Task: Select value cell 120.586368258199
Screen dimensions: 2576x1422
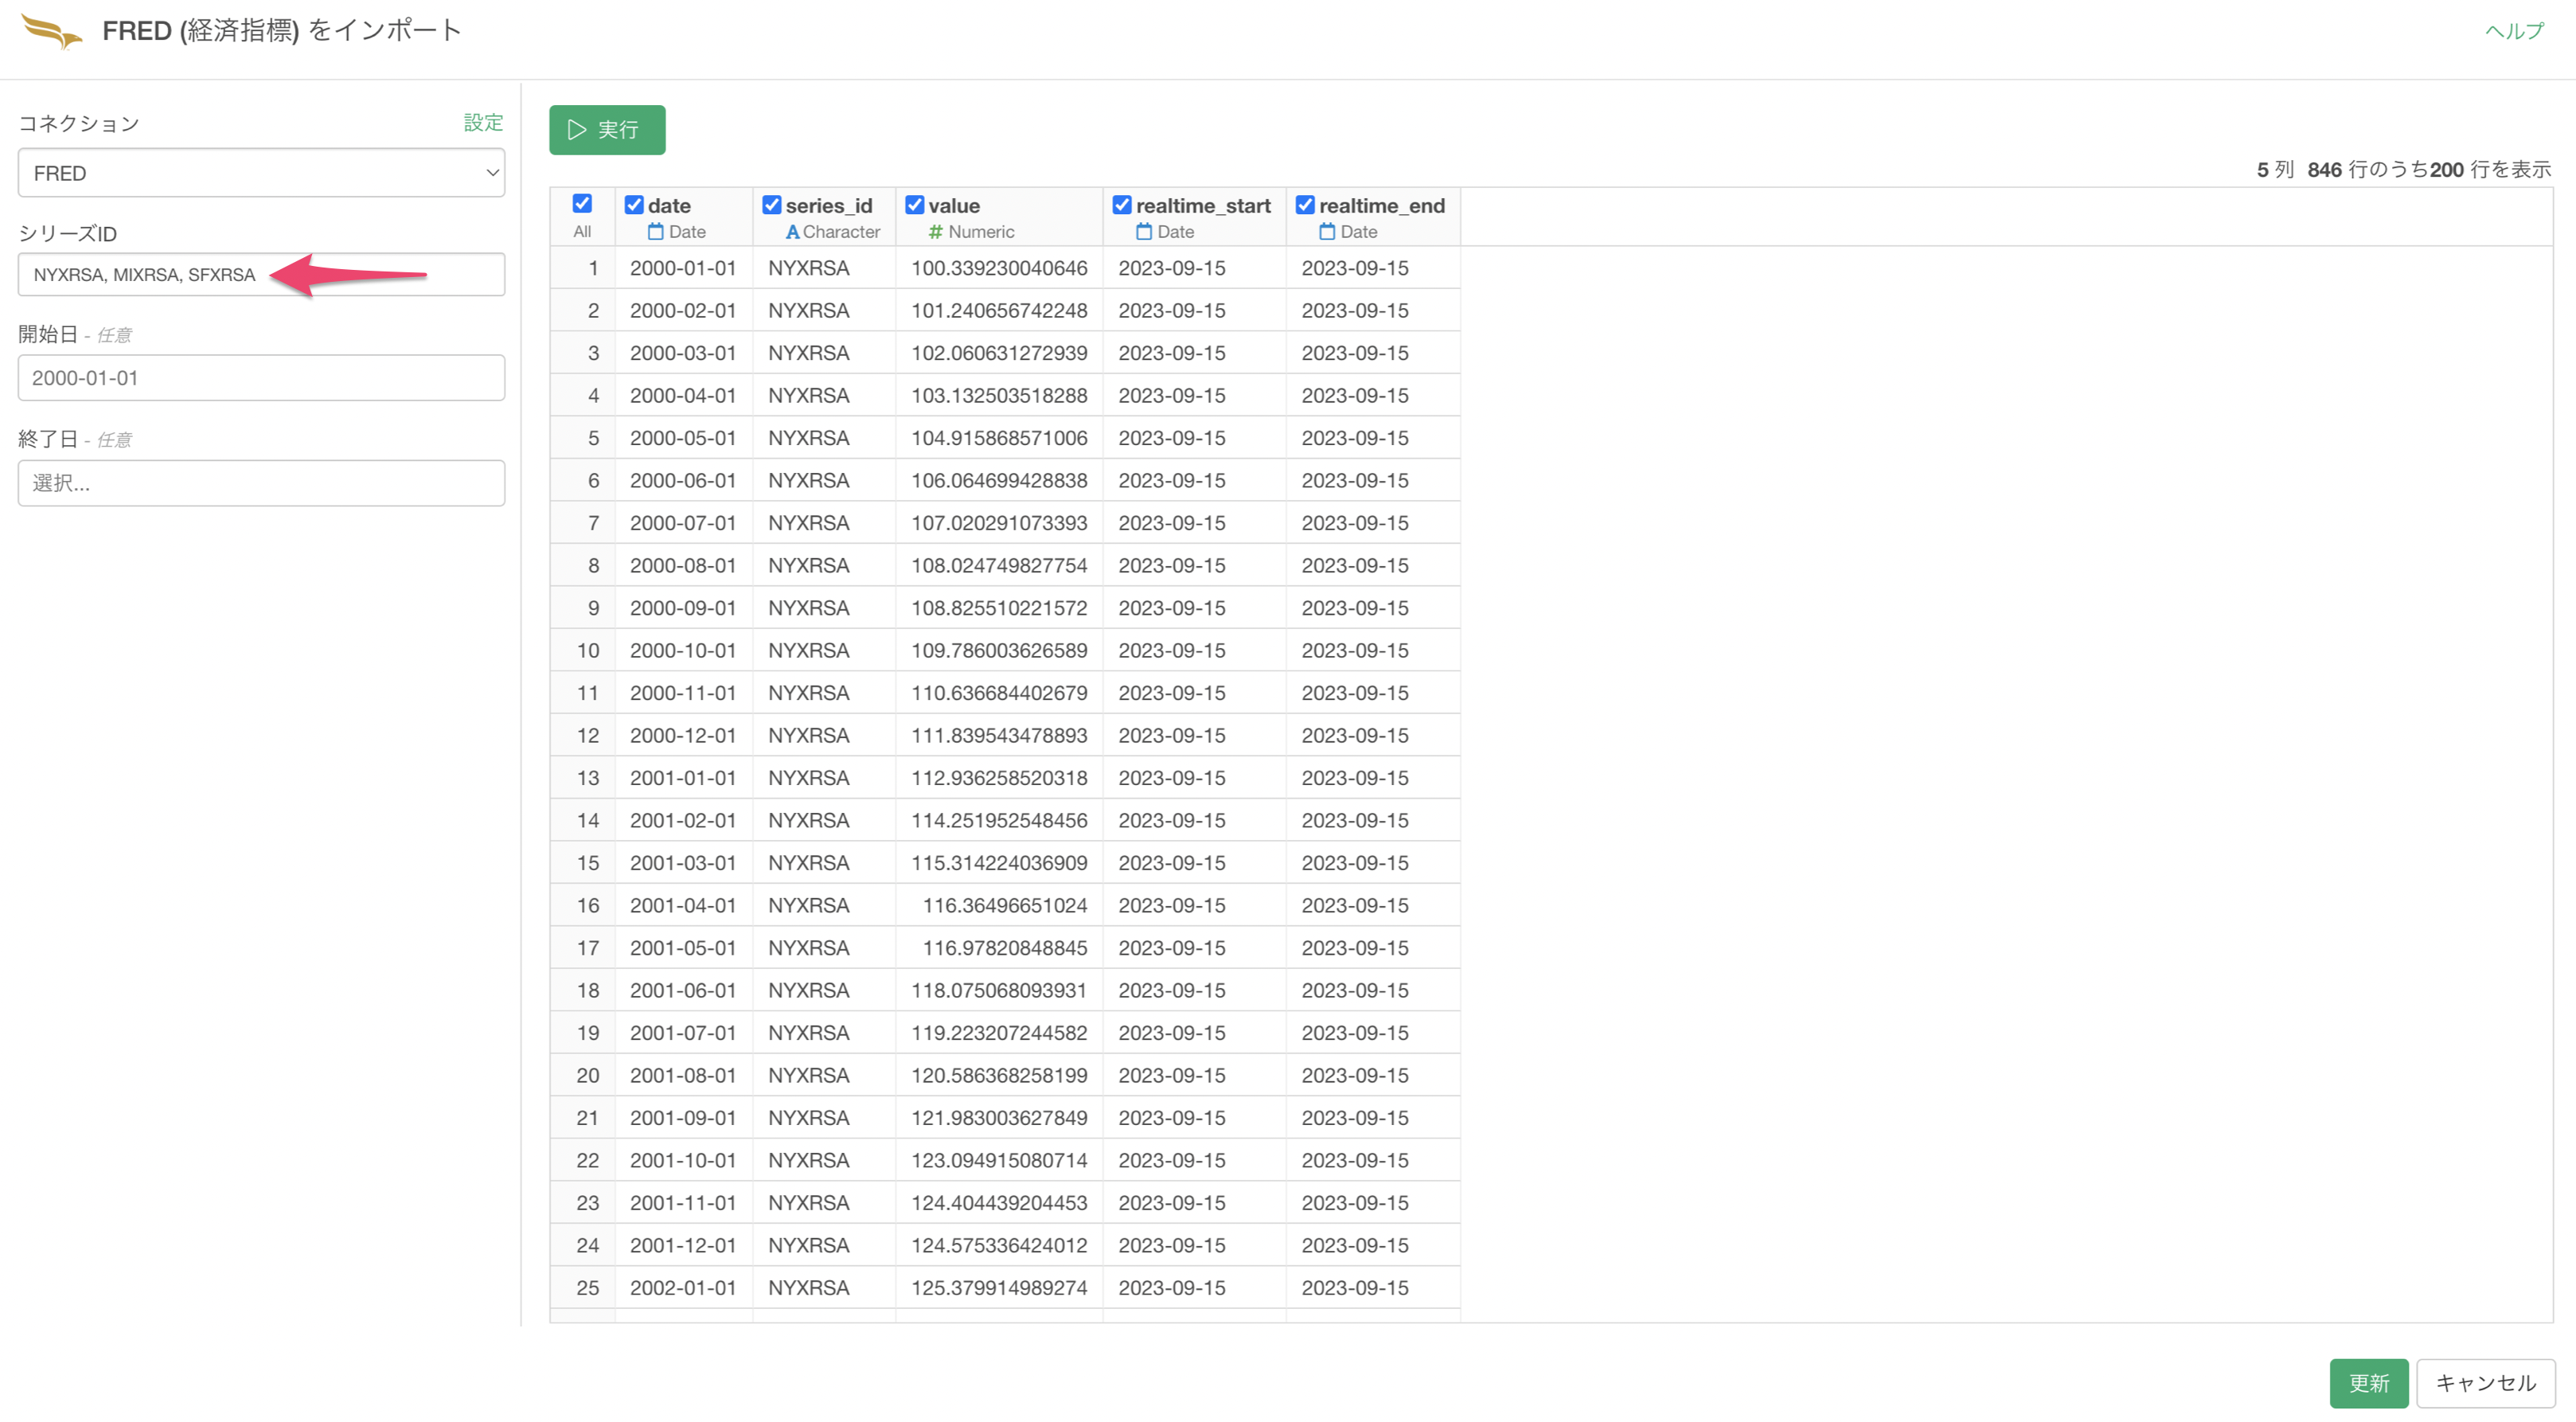Action: [999, 1076]
